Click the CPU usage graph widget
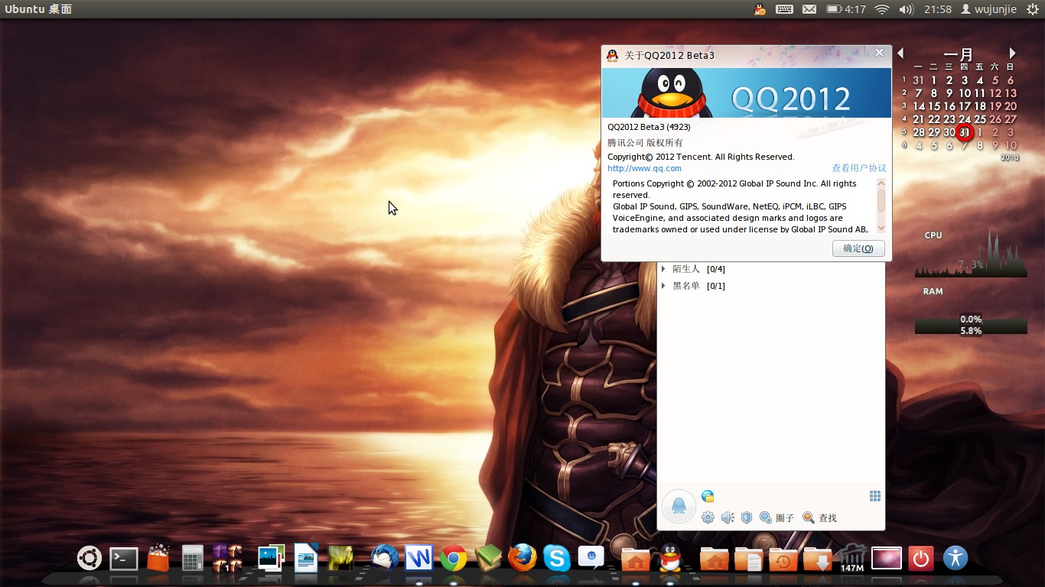The width and height of the screenshot is (1045, 587). [x=971, y=254]
